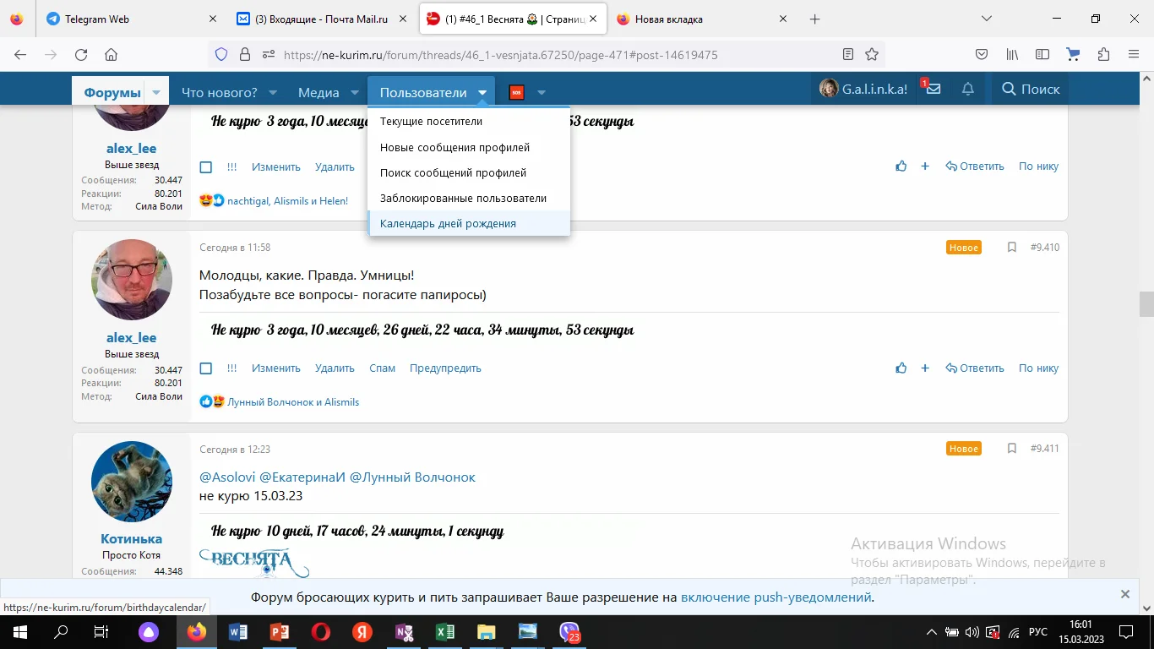The image size is (1154, 649).
Task: Click Котинька's cat avatar thumbnail
Action: tap(131, 482)
